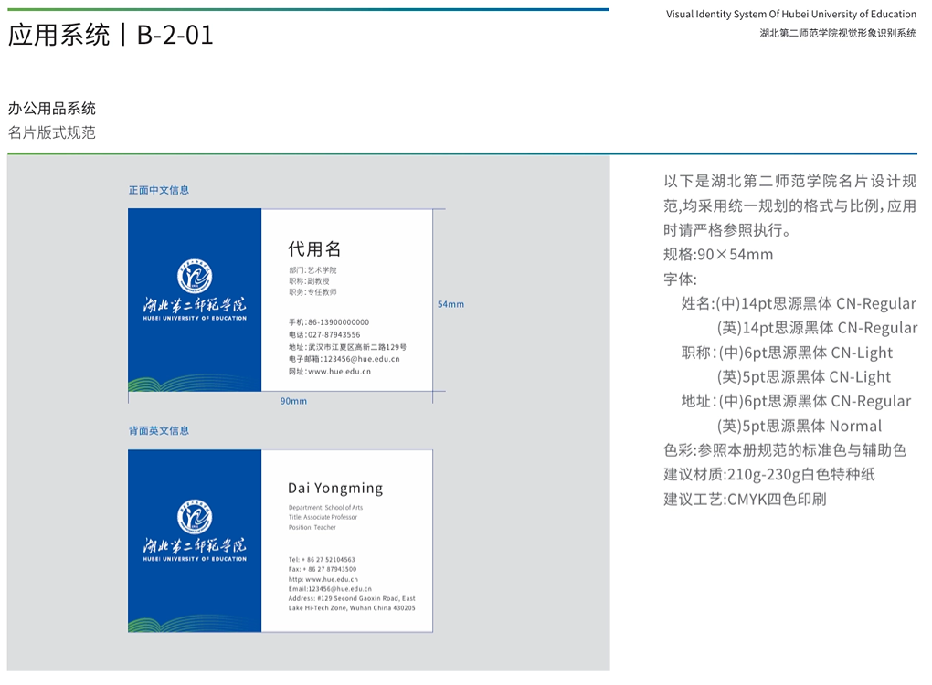Click the university emblem on the front card
Viewport: 932px width, 685px height.
[x=195, y=276]
